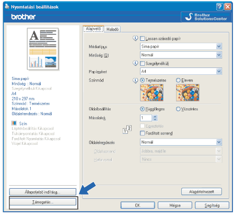The width and height of the screenshot is (234, 216).
Task: Select the Vízszintes orientation radio button
Action: 178,109
